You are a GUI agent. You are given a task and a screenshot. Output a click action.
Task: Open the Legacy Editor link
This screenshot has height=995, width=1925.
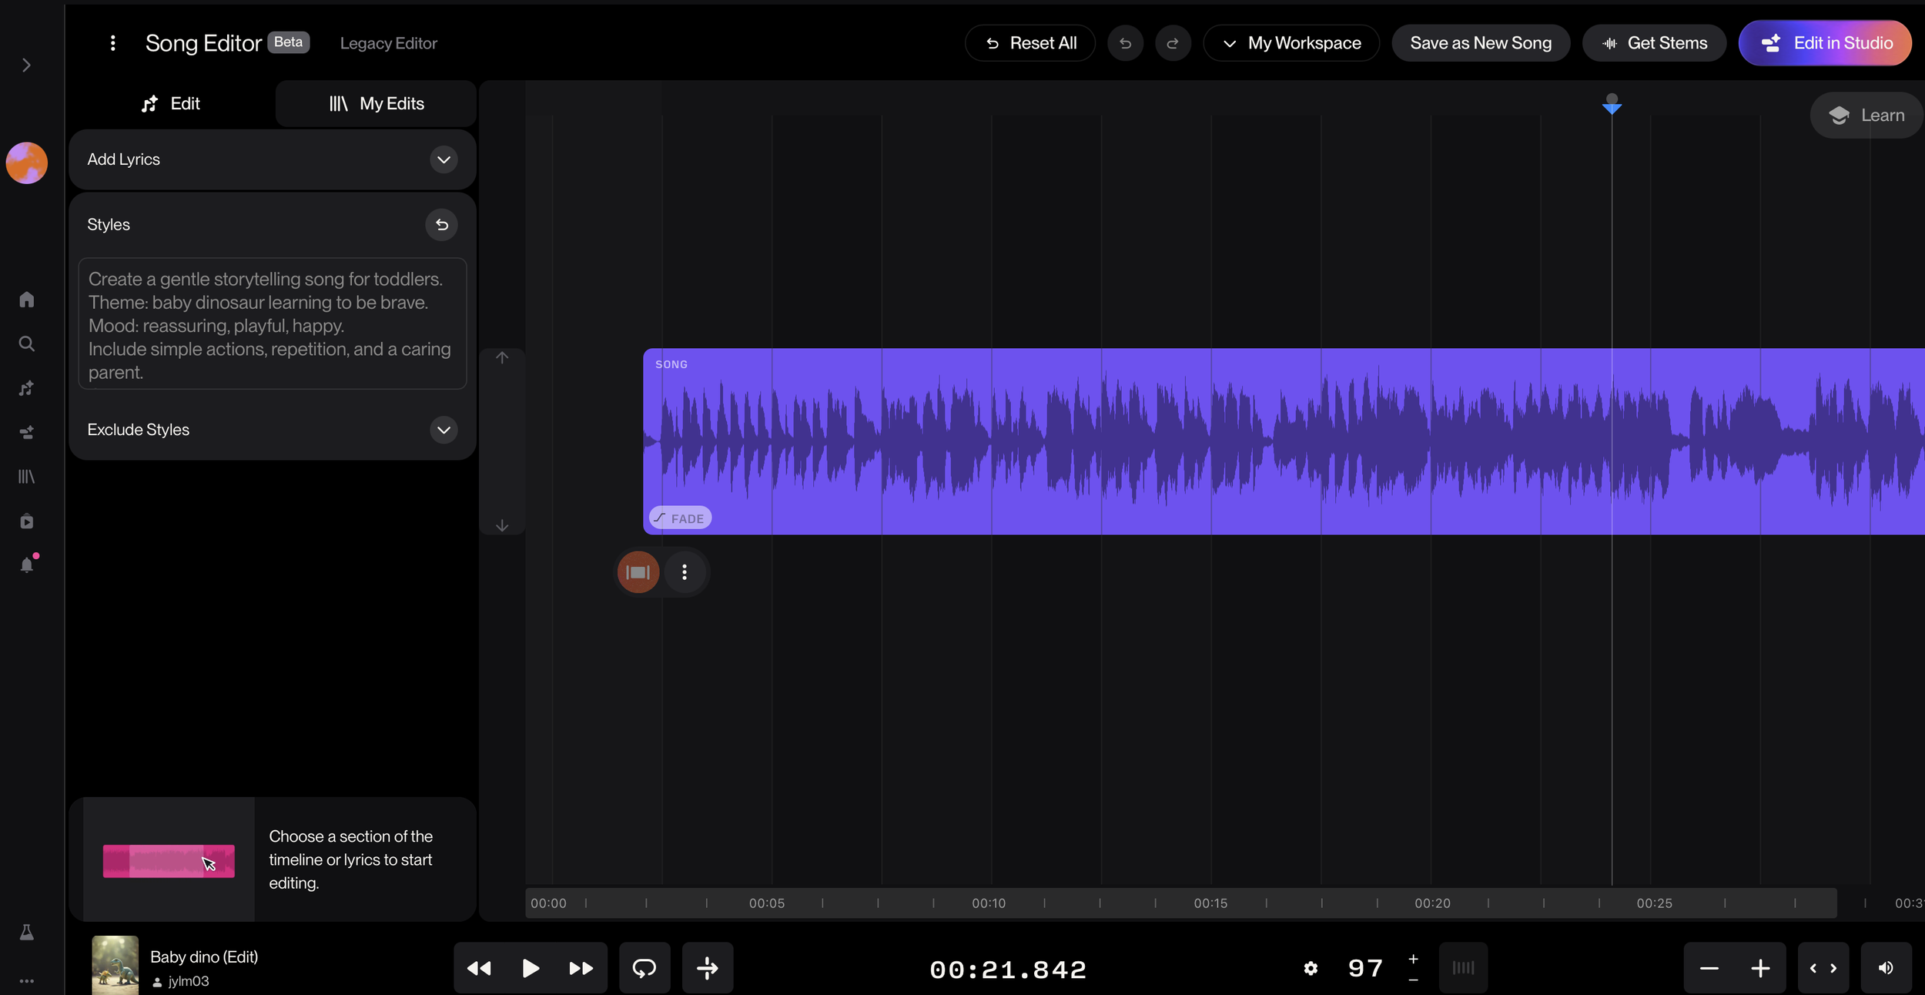click(x=388, y=43)
